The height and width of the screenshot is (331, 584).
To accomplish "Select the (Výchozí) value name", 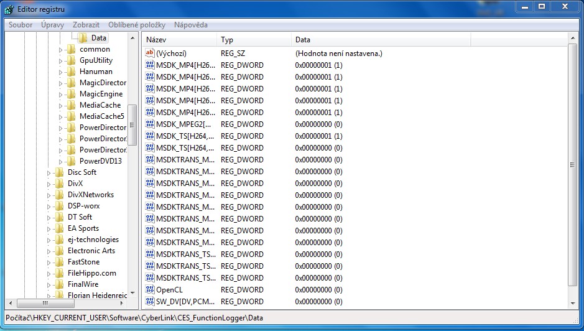I will [x=171, y=54].
